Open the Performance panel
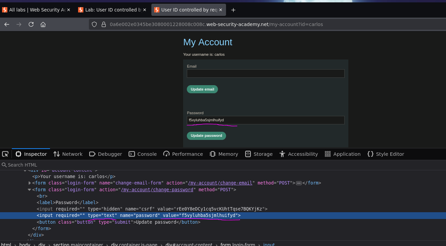This screenshot has width=446, height=246. coord(183,154)
